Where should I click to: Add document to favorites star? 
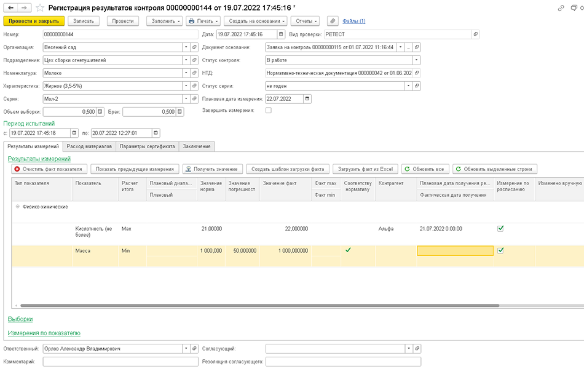pyautogui.click(x=40, y=8)
